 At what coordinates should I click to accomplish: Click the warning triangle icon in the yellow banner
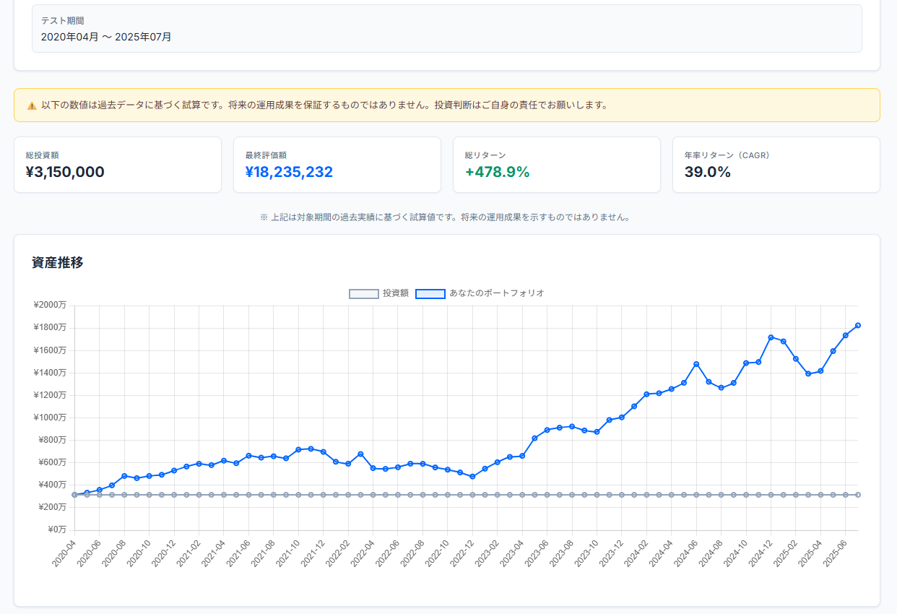[32, 105]
